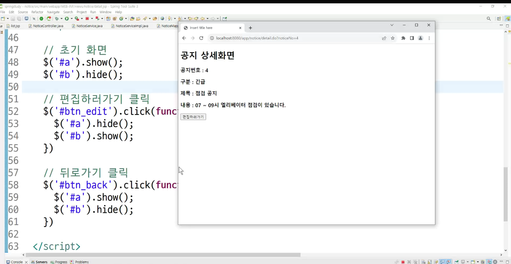Viewport: 511px width, 264px height.
Task: Toggle Show Console on standard output change
Action: point(442,262)
